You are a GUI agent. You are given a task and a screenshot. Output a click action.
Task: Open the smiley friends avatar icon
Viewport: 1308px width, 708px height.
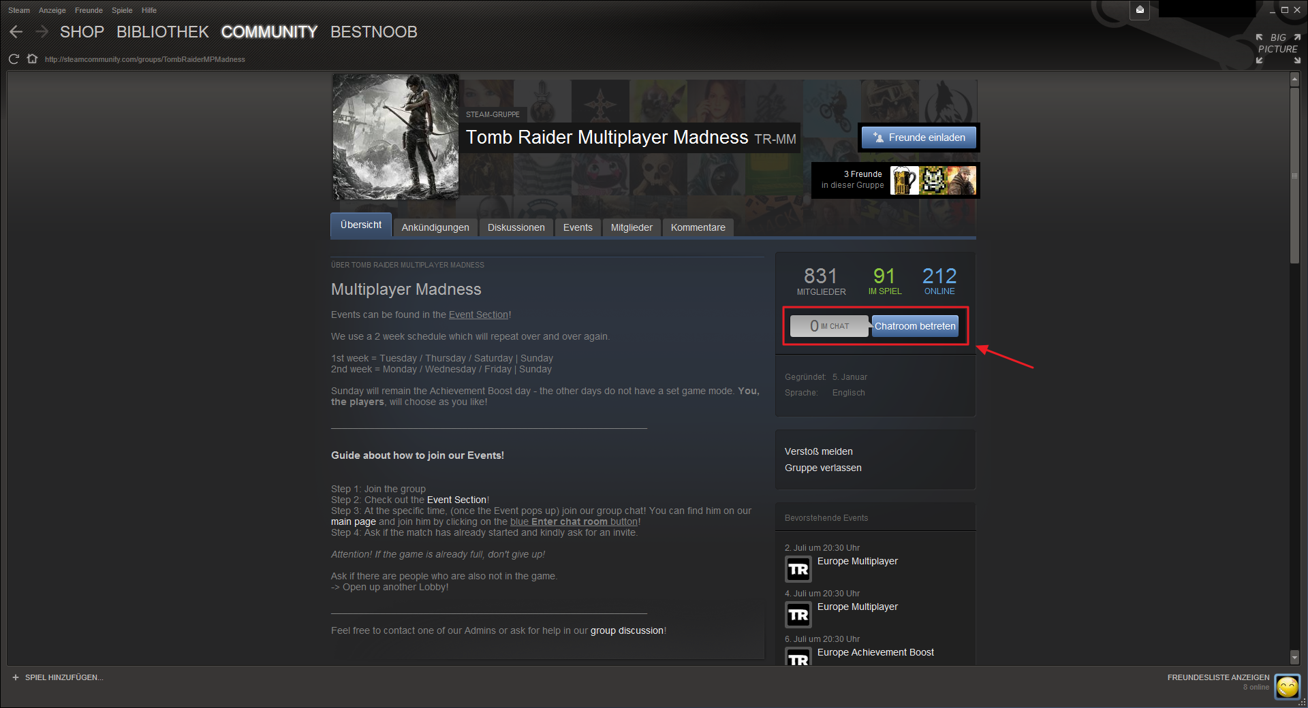1288,686
